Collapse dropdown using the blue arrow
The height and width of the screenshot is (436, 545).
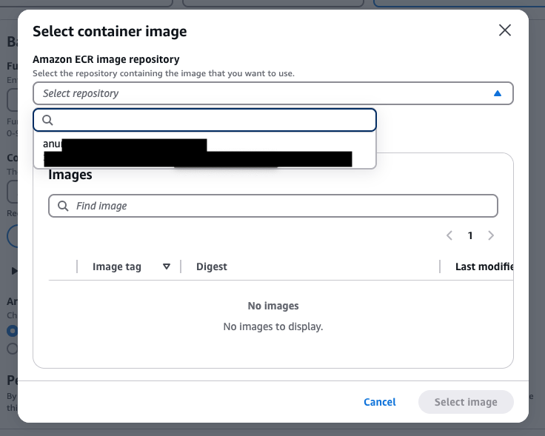pyautogui.click(x=498, y=93)
